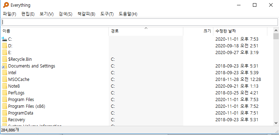Select the E: name text

[10, 53]
